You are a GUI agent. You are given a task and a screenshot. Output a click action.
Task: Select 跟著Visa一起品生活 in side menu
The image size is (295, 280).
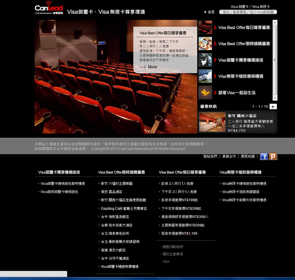(237, 93)
